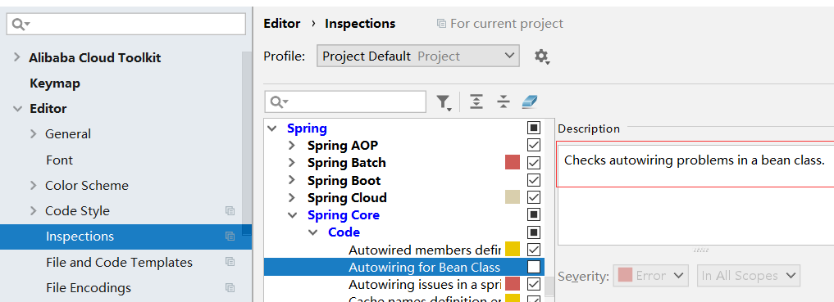Click the eraser reset-to-empty icon
This screenshot has width=834, height=302.
(x=530, y=101)
